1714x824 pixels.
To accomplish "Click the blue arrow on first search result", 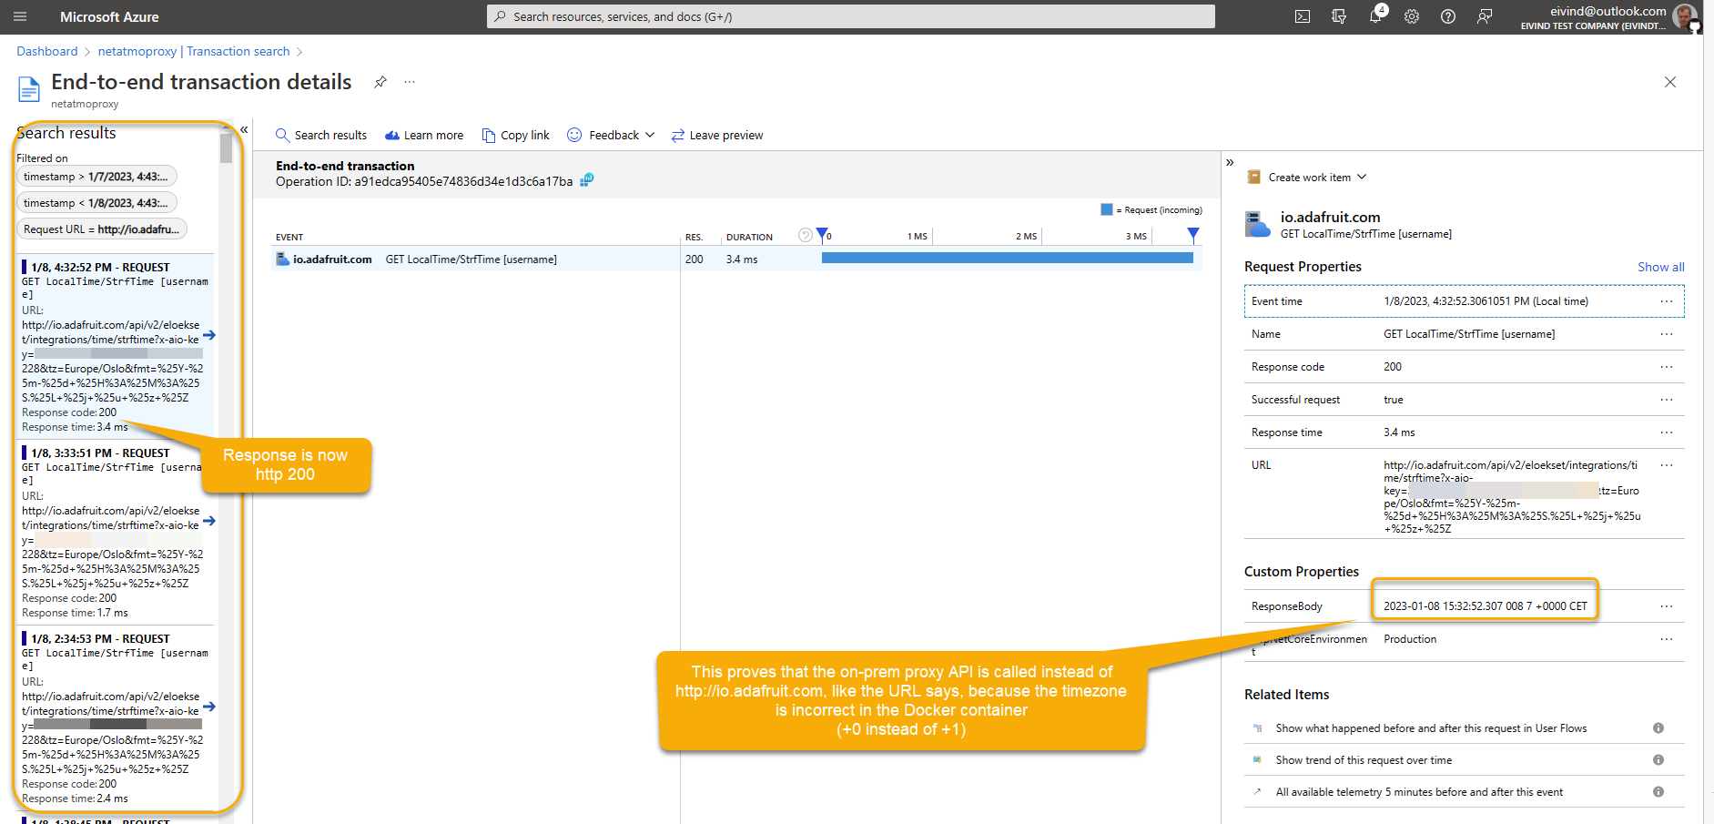I will [x=209, y=335].
